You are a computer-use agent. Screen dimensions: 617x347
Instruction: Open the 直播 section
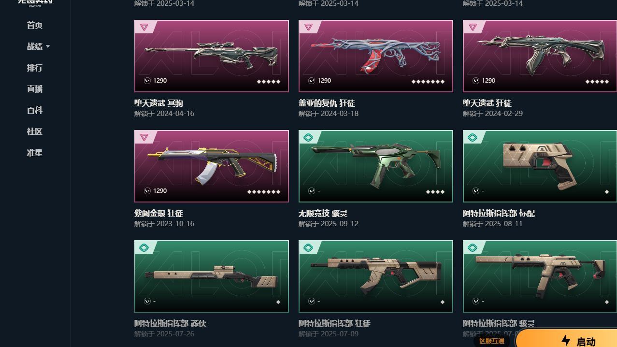click(x=35, y=89)
